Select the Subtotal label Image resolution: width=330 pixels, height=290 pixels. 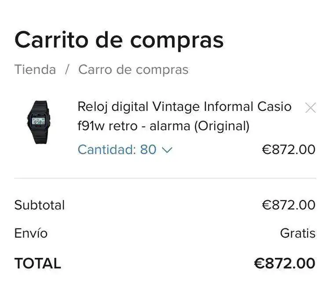(x=40, y=205)
